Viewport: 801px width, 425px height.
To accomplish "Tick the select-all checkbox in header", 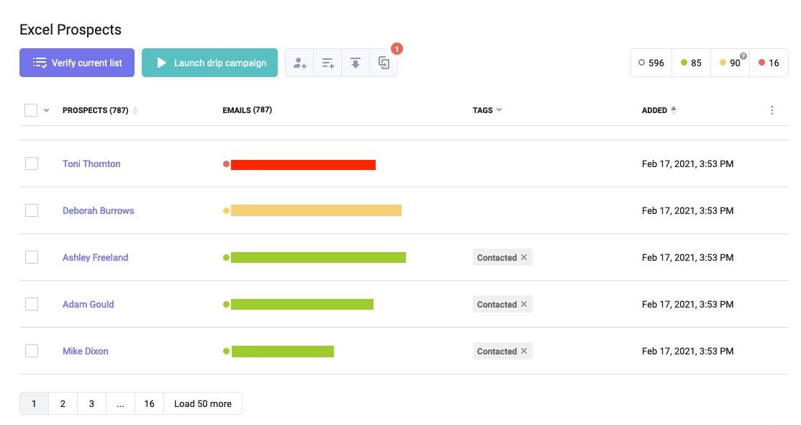I will click(31, 110).
